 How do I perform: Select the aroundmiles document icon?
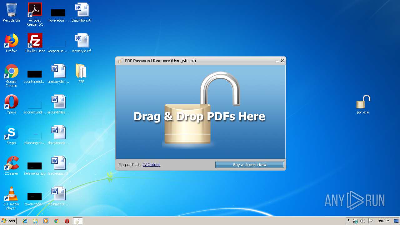(58, 105)
